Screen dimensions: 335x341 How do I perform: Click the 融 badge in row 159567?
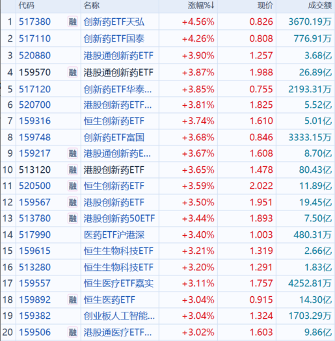73,202
